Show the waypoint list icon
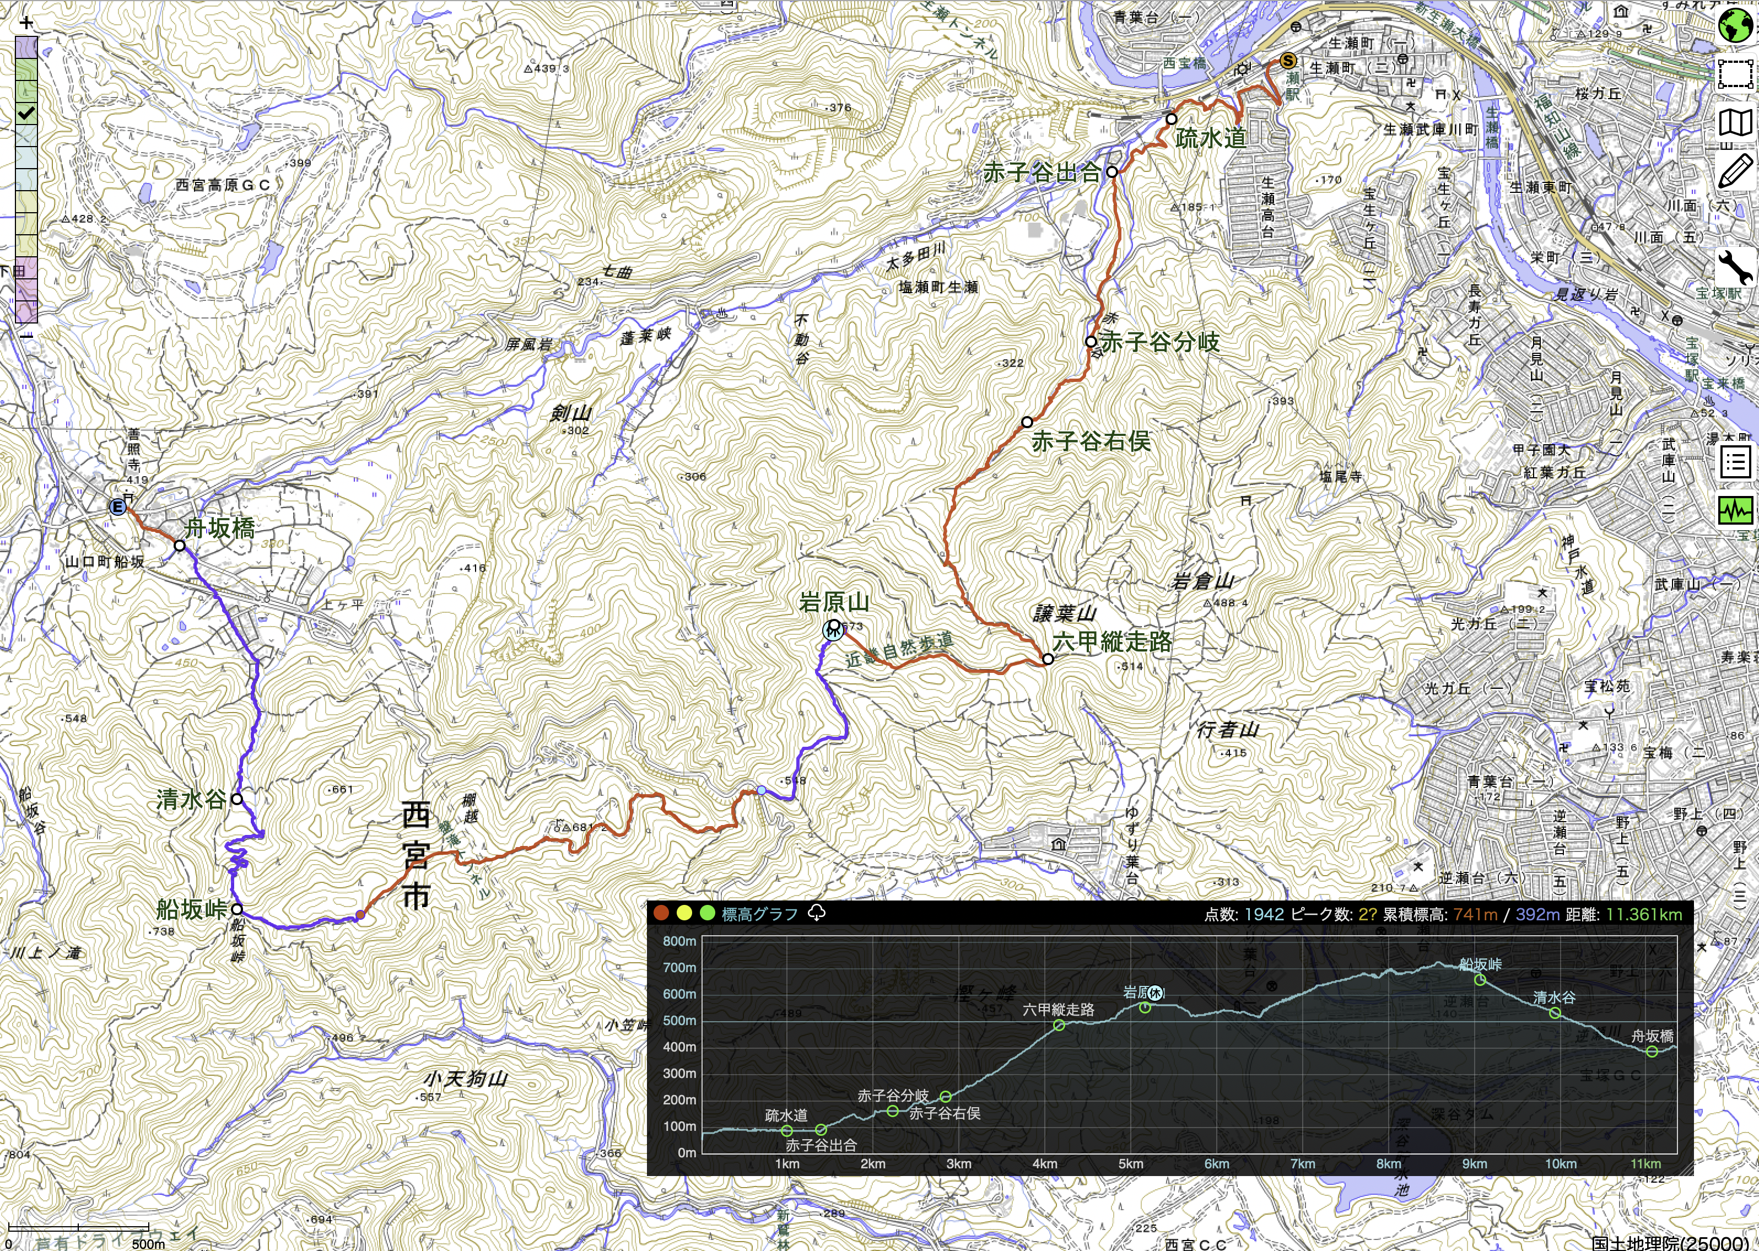Viewport: 1759px width, 1251px height. point(1735,462)
